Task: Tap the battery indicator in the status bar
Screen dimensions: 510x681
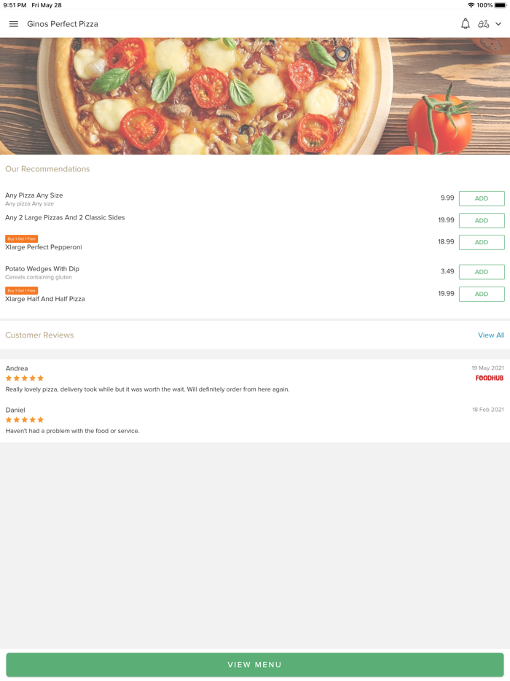Action: pos(501,4)
